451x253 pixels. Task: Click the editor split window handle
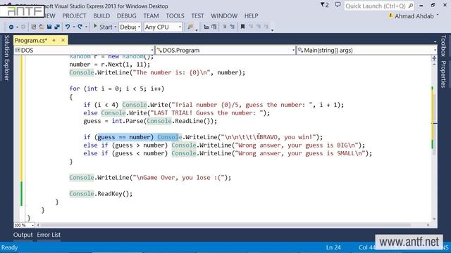click(x=434, y=58)
